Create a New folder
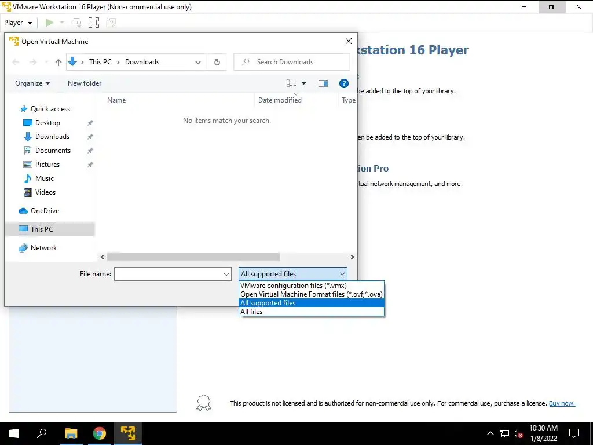 pyautogui.click(x=85, y=83)
